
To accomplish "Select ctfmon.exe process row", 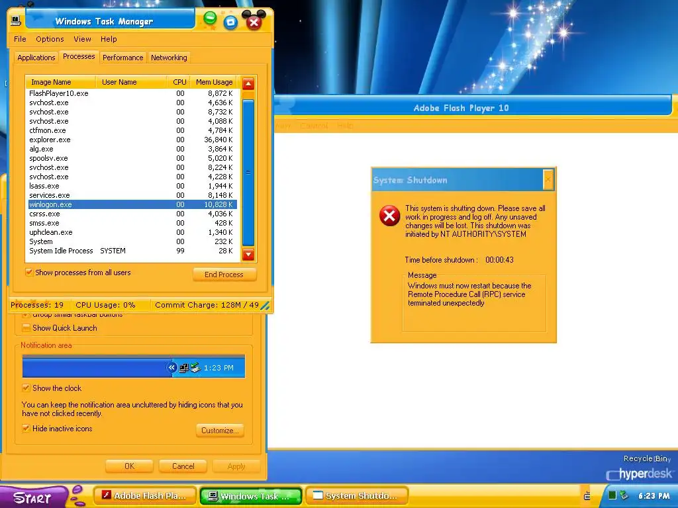I will (x=132, y=130).
